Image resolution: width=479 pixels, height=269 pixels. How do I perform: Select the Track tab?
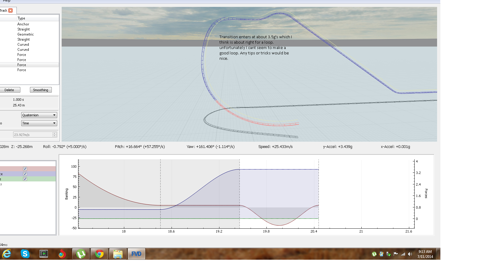pos(4,10)
